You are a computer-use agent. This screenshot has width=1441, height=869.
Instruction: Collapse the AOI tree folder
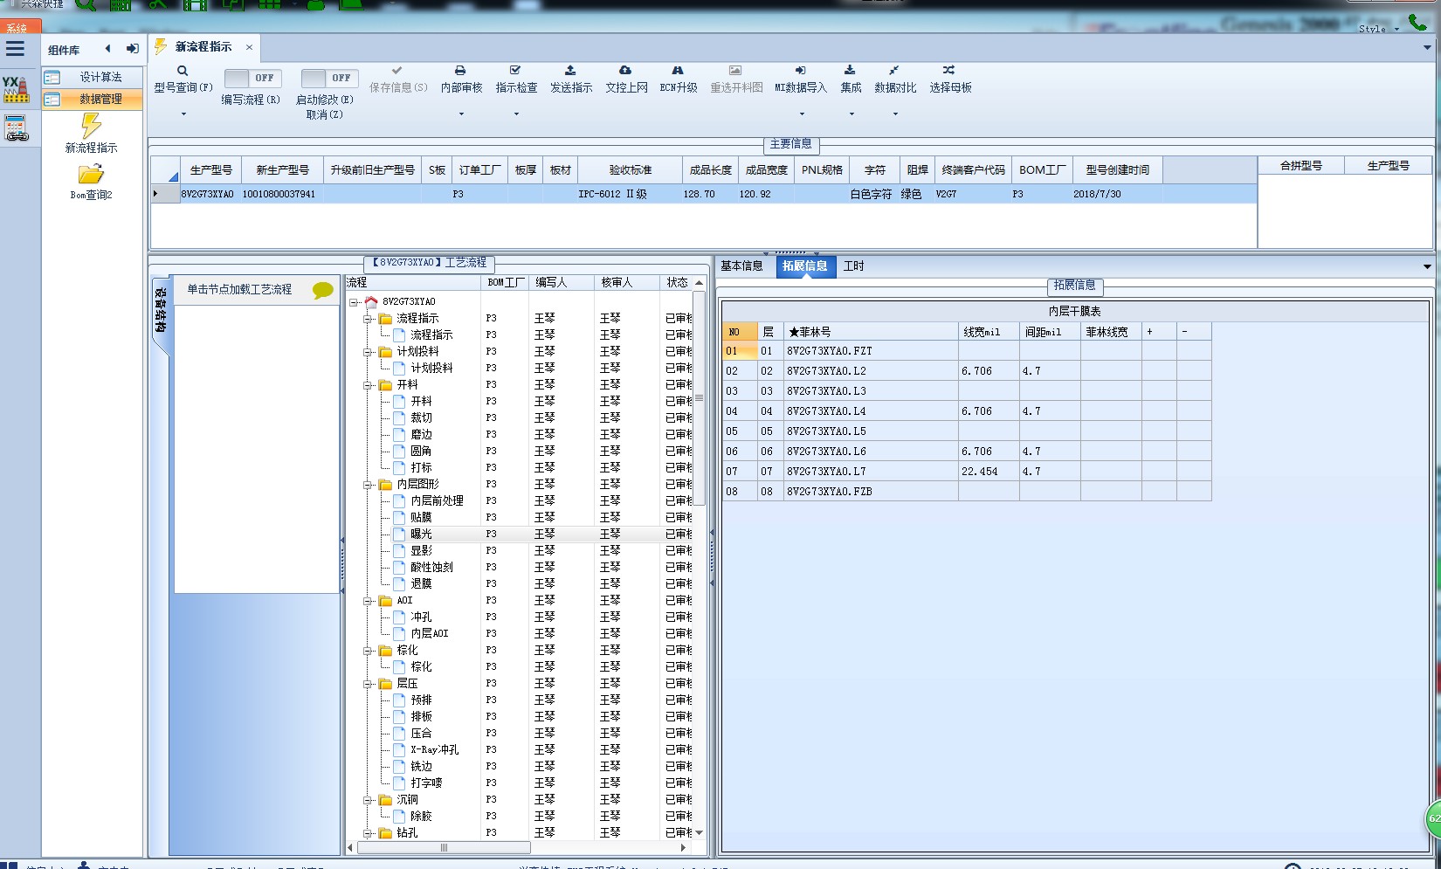point(368,601)
